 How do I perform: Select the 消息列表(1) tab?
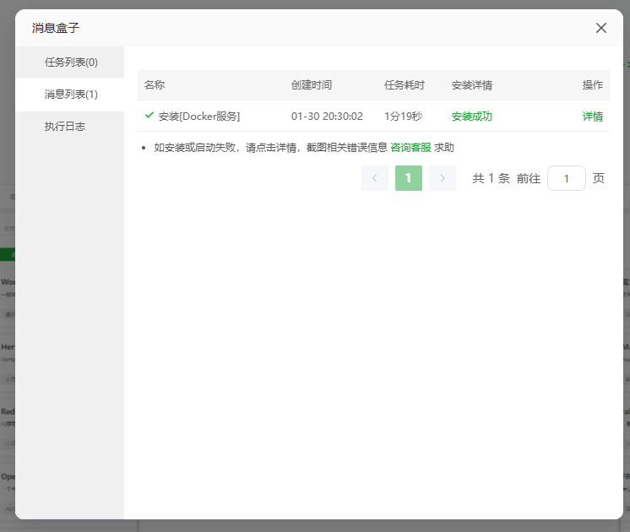point(71,95)
